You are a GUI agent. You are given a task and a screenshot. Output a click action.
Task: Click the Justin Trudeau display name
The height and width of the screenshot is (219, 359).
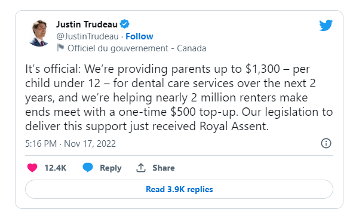[87, 24]
